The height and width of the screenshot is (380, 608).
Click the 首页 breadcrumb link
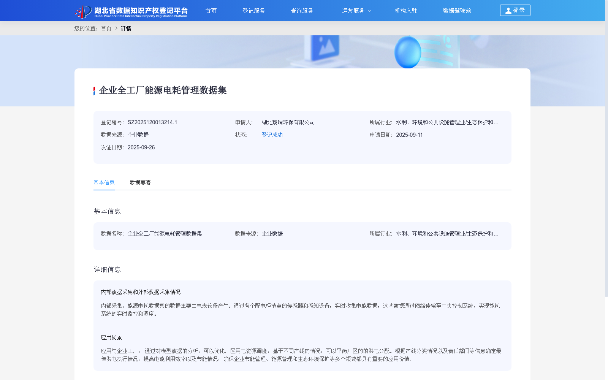coord(106,28)
